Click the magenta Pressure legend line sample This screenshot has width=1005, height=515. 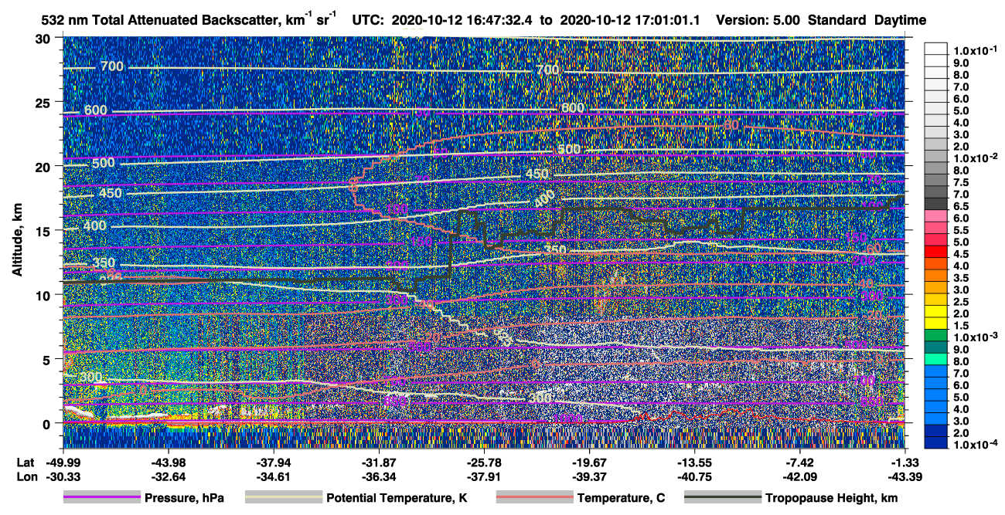(102, 498)
